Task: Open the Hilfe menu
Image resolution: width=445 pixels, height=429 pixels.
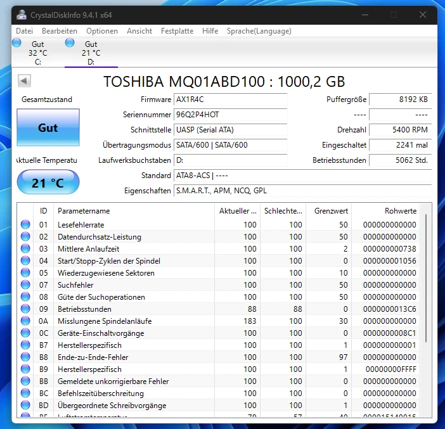Action: pyautogui.click(x=210, y=31)
